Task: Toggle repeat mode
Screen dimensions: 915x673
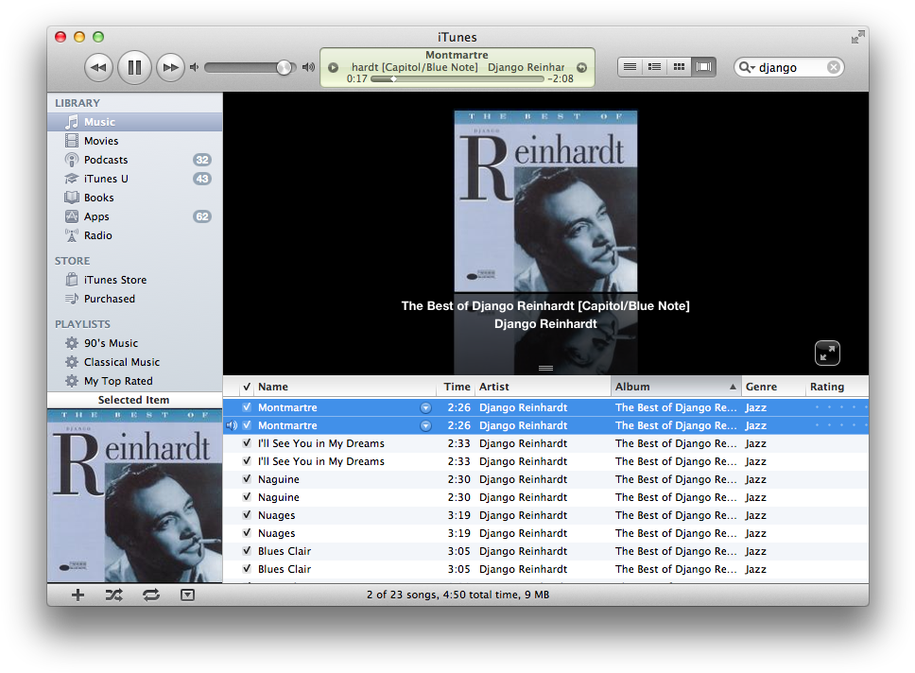Action: (x=151, y=595)
